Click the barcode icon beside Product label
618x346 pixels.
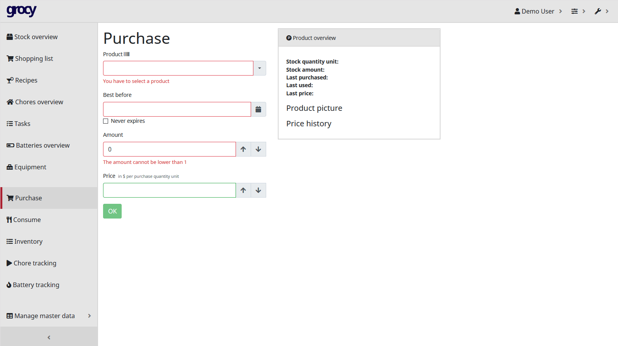click(x=127, y=54)
